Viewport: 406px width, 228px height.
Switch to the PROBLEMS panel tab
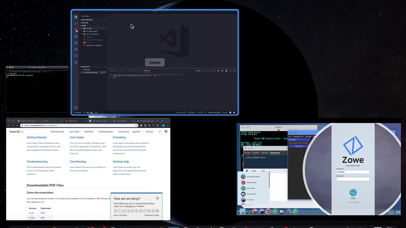click(x=114, y=71)
